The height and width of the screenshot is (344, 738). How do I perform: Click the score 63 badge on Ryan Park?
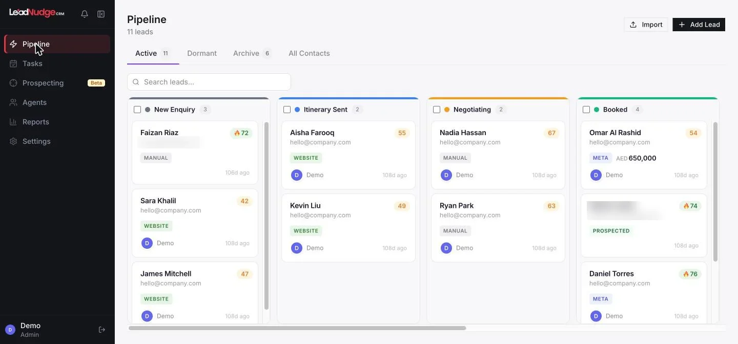pyautogui.click(x=551, y=206)
